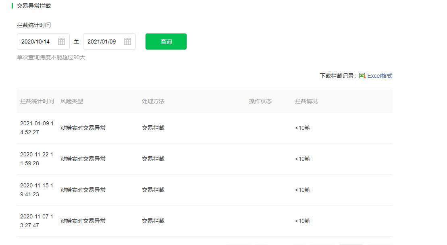Click the 下载拦截记录 label
This screenshot has width=447, height=245.
click(x=338, y=76)
